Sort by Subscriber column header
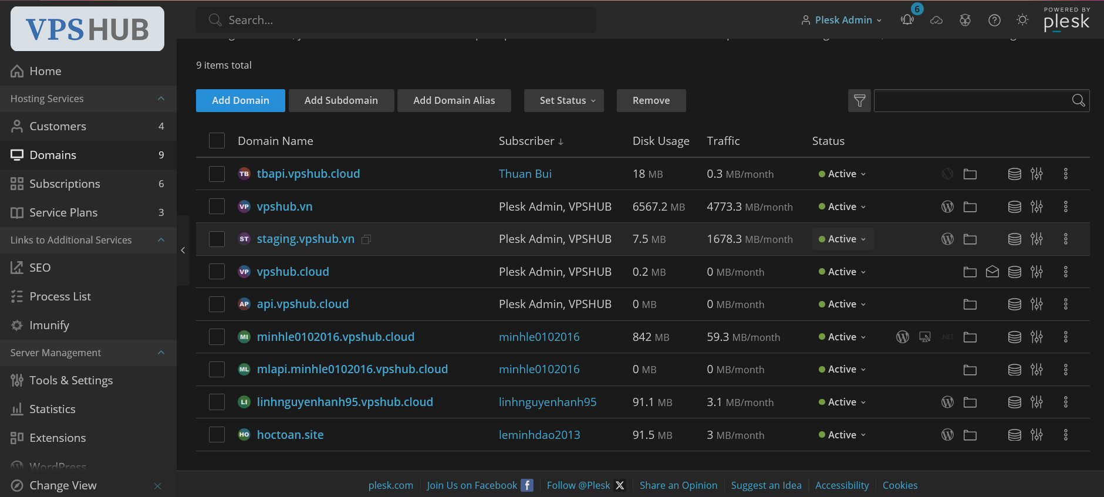 coord(531,141)
